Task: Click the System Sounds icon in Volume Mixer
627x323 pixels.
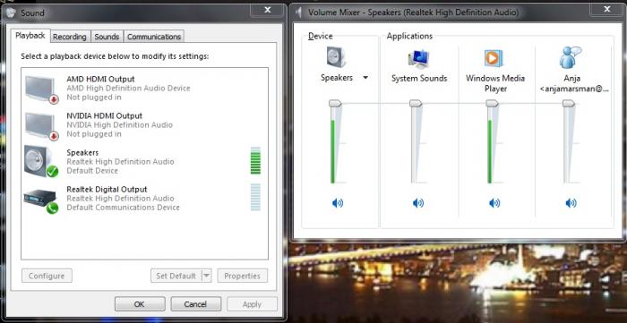Action: (418, 59)
